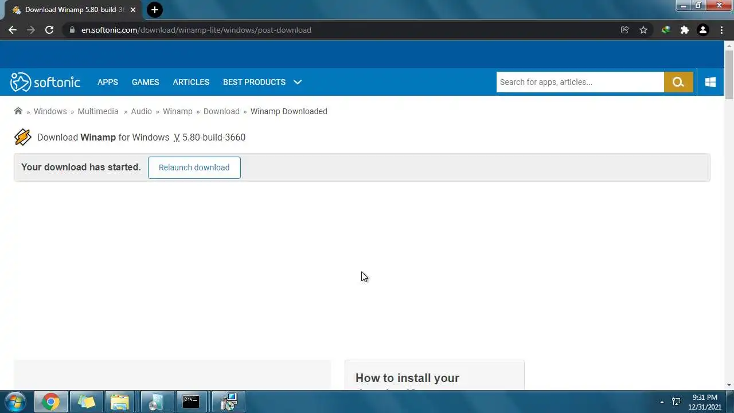Viewport: 734px width, 413px height.
Task: Open the APPS menu item
Action: (108, 82)
